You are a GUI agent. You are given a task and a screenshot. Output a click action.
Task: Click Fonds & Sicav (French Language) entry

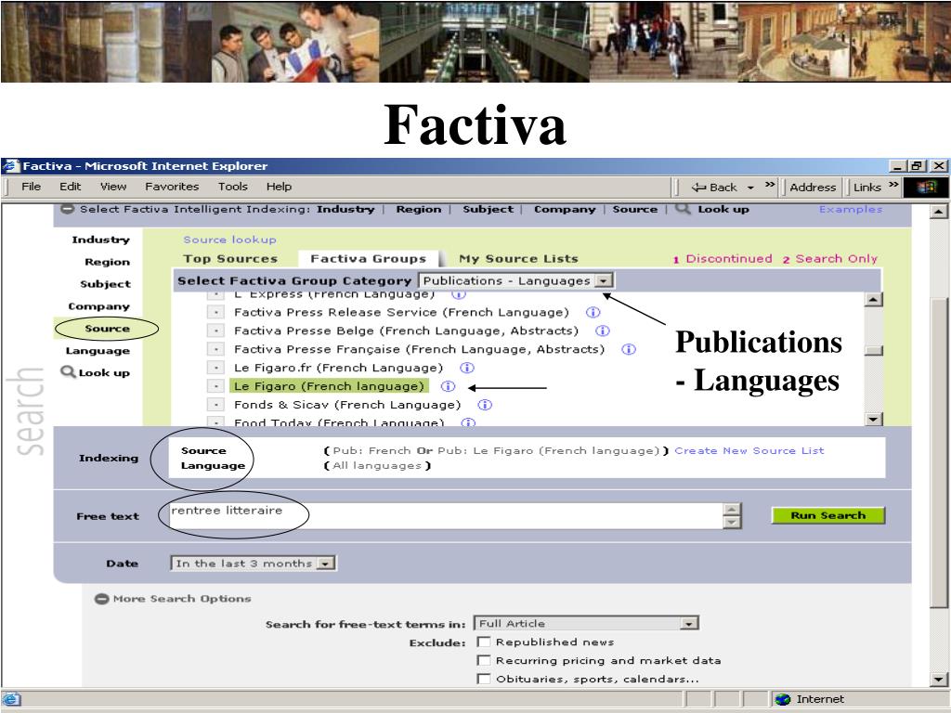tap(347, 405)
